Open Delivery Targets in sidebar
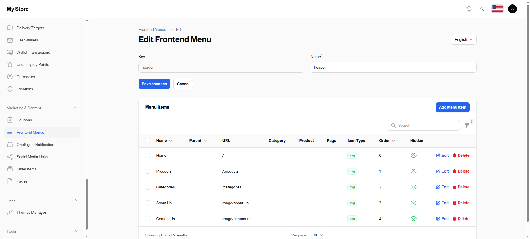The width and height of the screenshot is (530, 239). 42,28
